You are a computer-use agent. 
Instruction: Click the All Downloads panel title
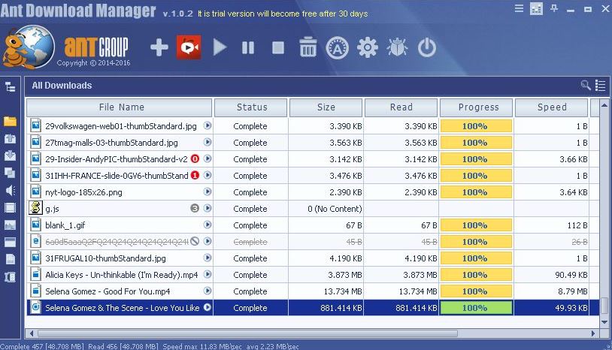[62, 86]
